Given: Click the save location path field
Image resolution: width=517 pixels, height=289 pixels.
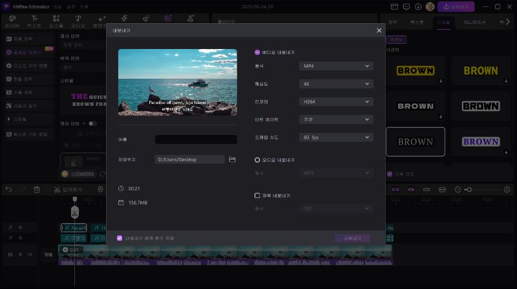Looking at the screenshot, I should 189,159.
